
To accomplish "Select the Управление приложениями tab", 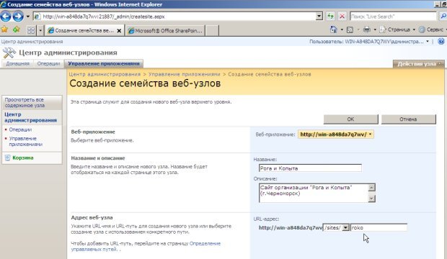I will (104, 63).
